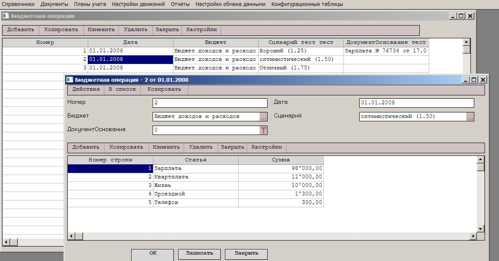Click Копировать in the document table toolbar
Screen dimensions: 499x261
point(126,147)
